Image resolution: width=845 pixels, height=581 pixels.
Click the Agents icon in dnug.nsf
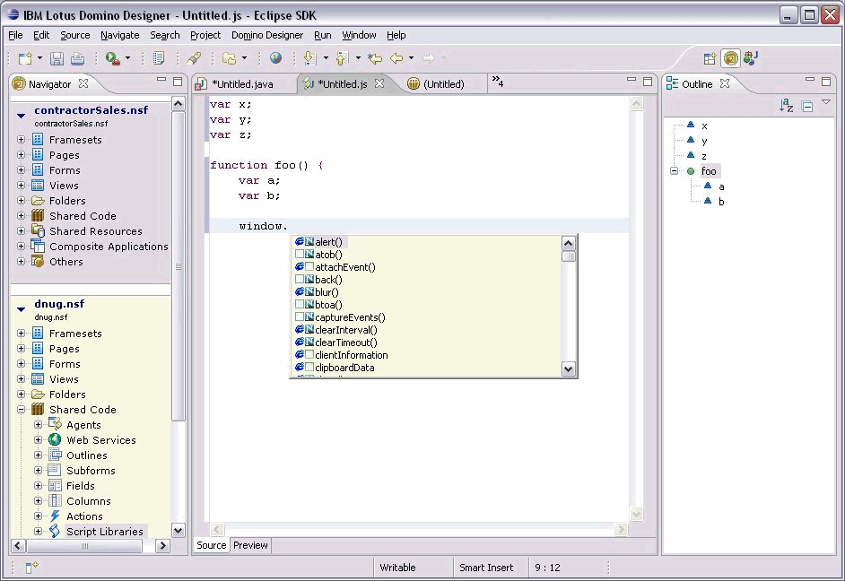(x=55, y=425)
